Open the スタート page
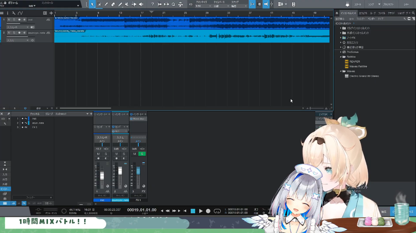The image size is (416, 233). pos(358,4)
